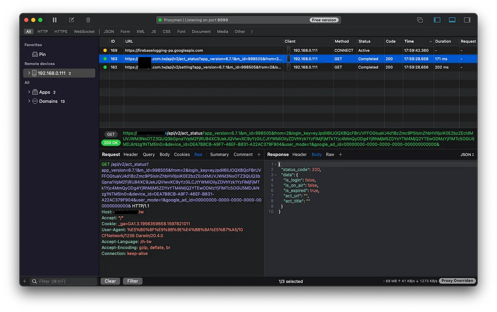Toggle the right panel layout icon
497x312 pixels.
(x=467, y=20)
